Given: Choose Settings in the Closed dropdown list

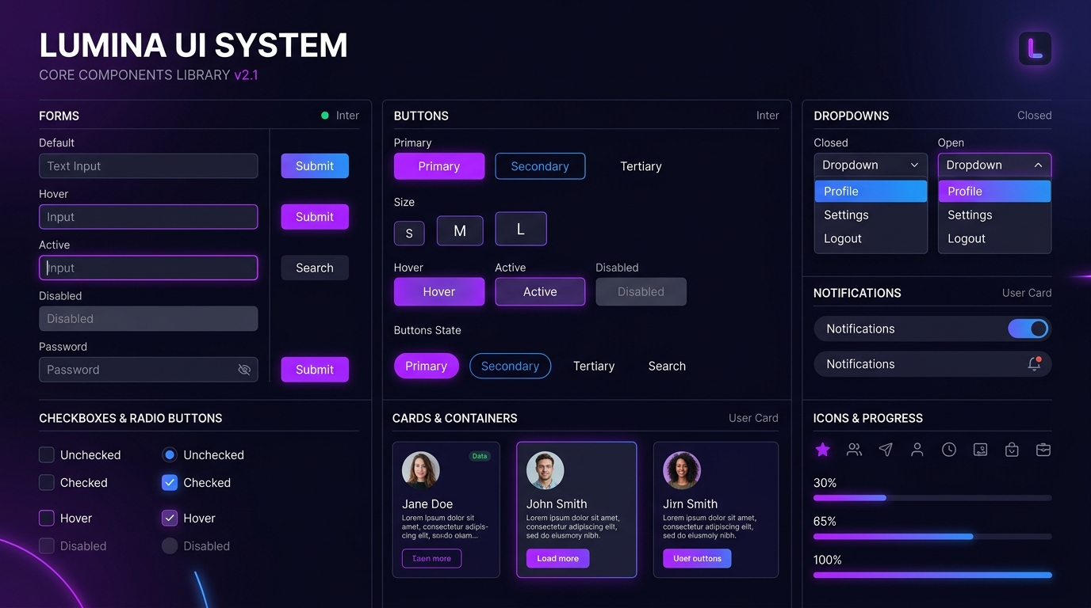Looking at the screenshot, I should (871, 215).
